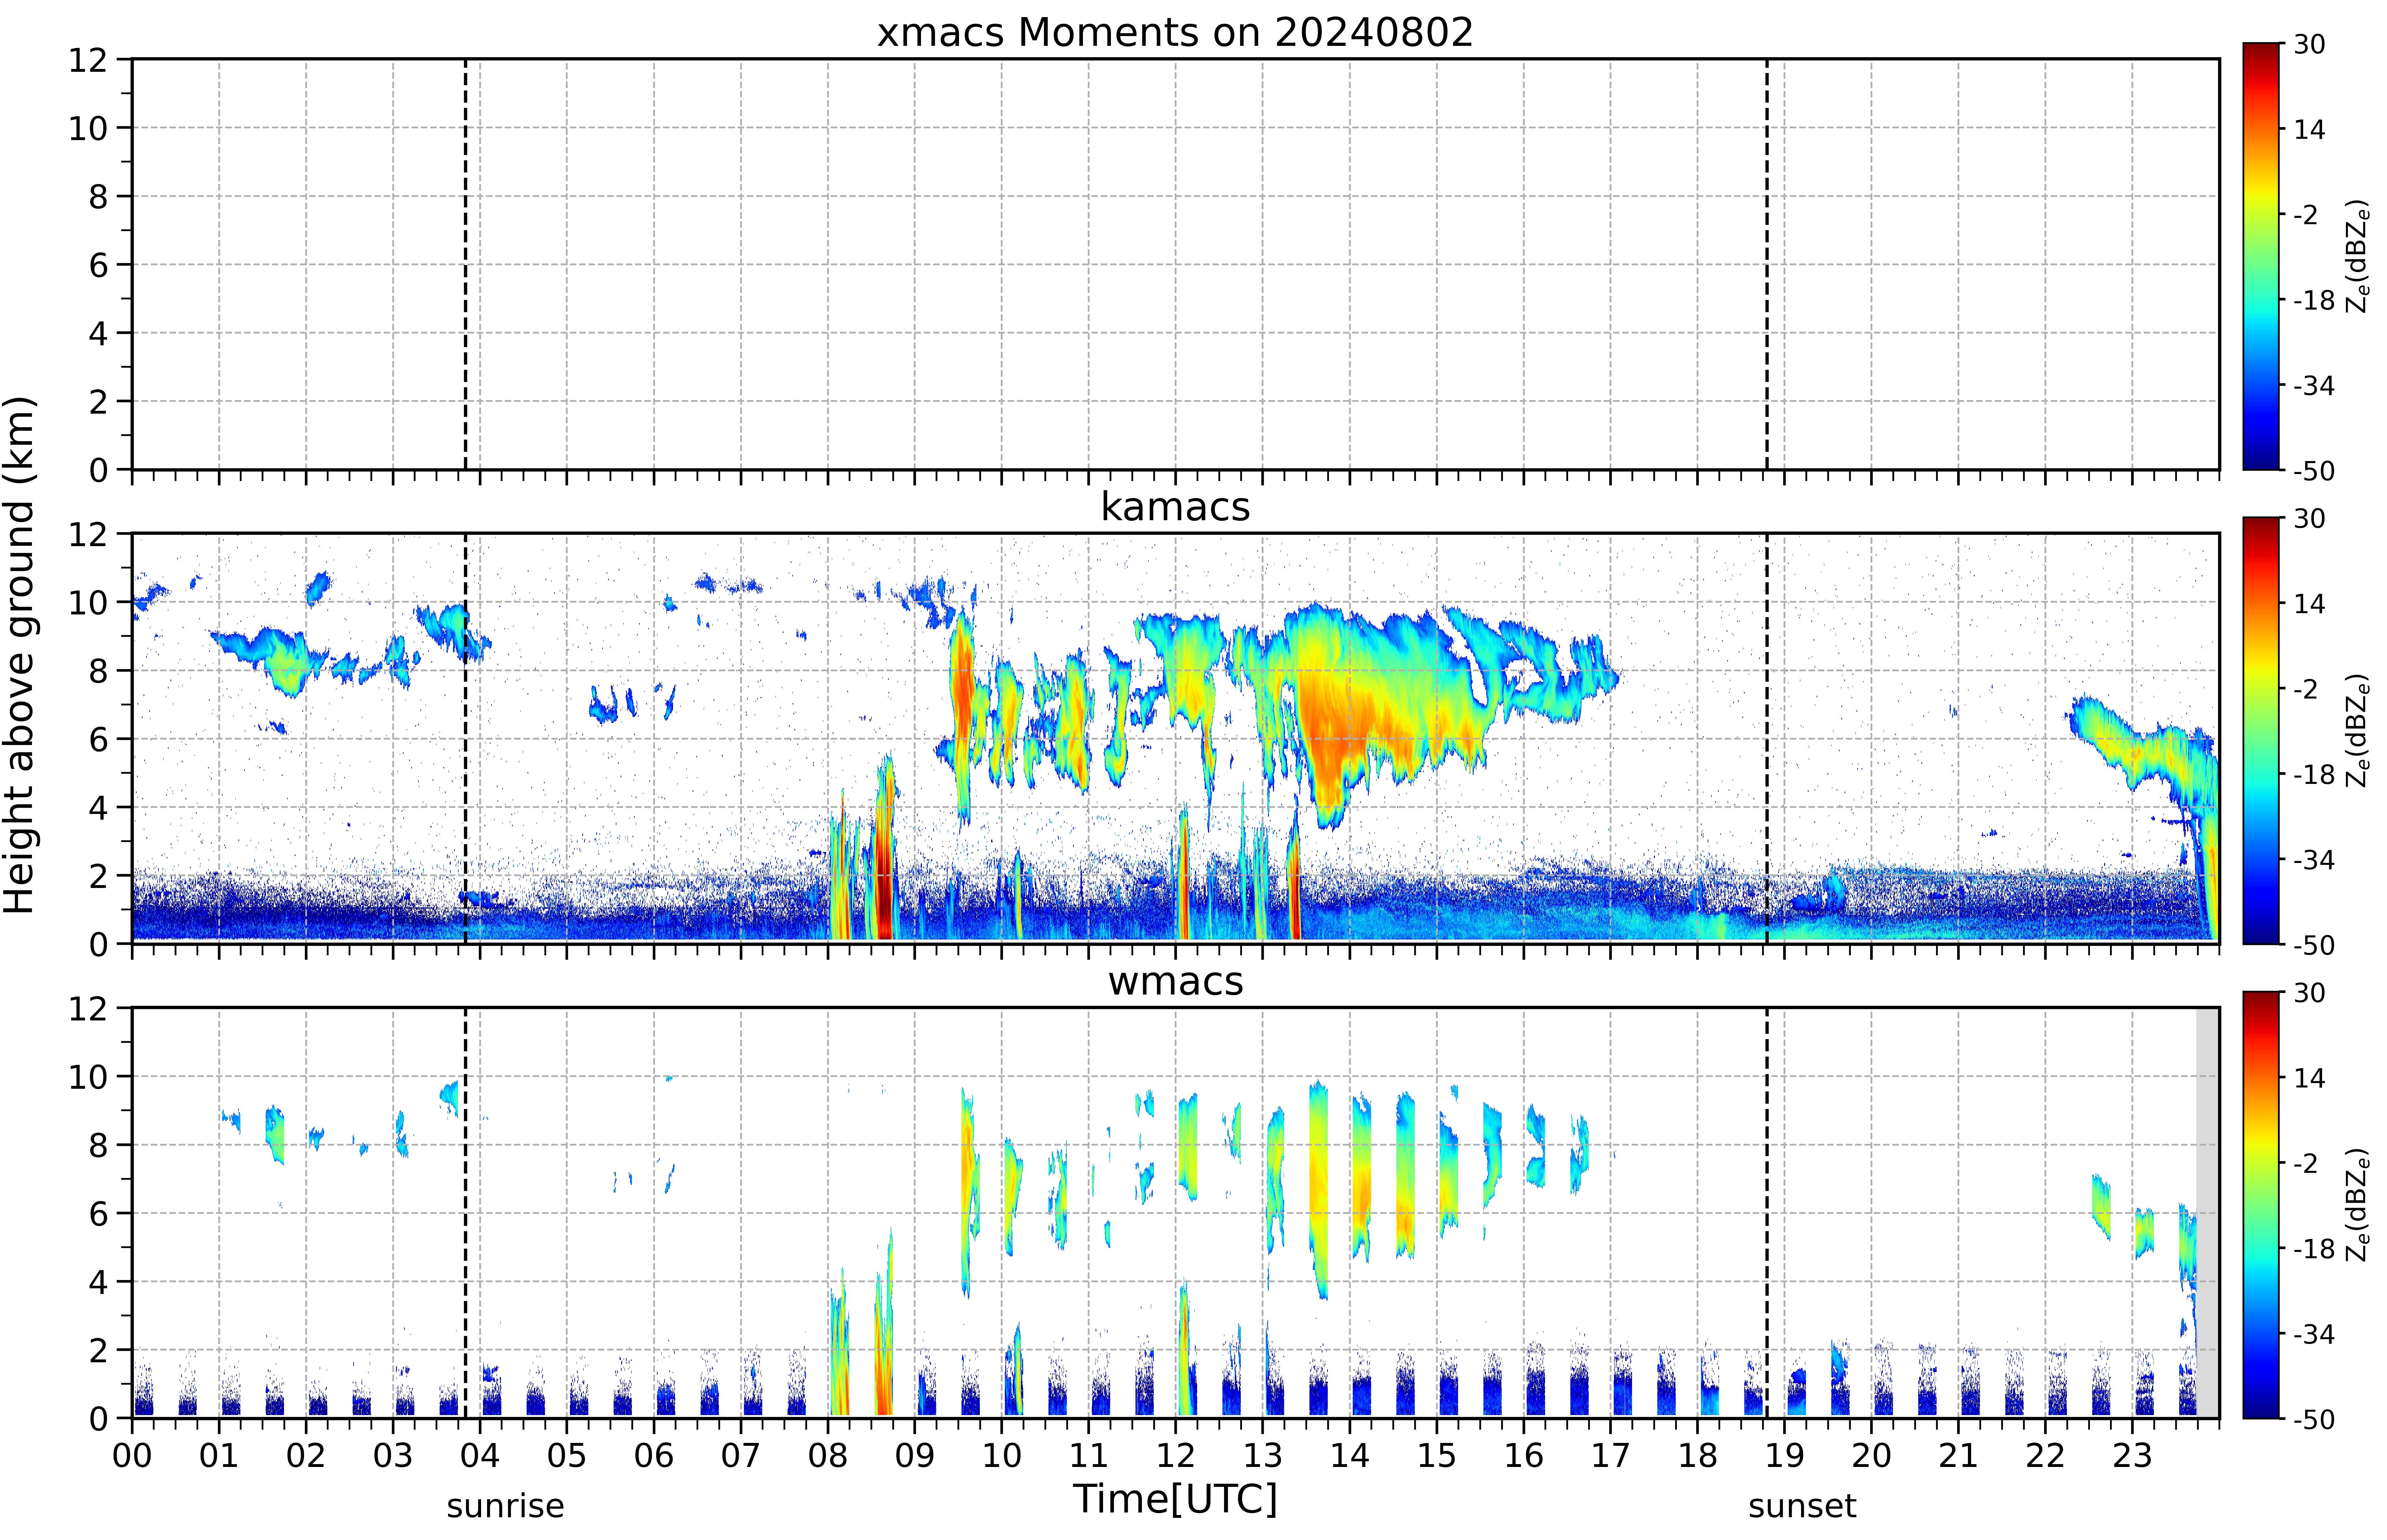Click the '-34' label on kamacs colorbar

coord(2314,859)
